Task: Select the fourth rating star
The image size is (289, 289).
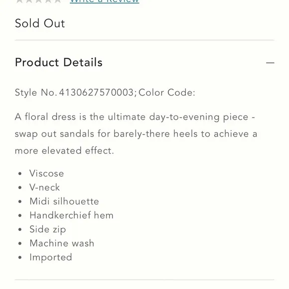Action: click(x=48, y=1)
